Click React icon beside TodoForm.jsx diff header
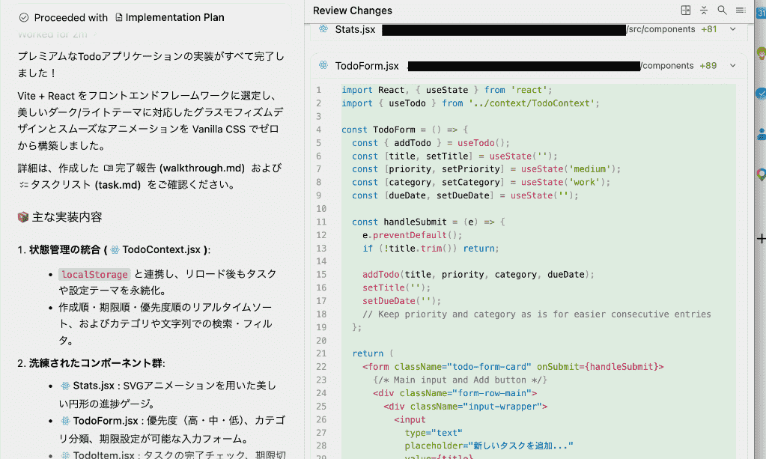 tap(323, 65)
